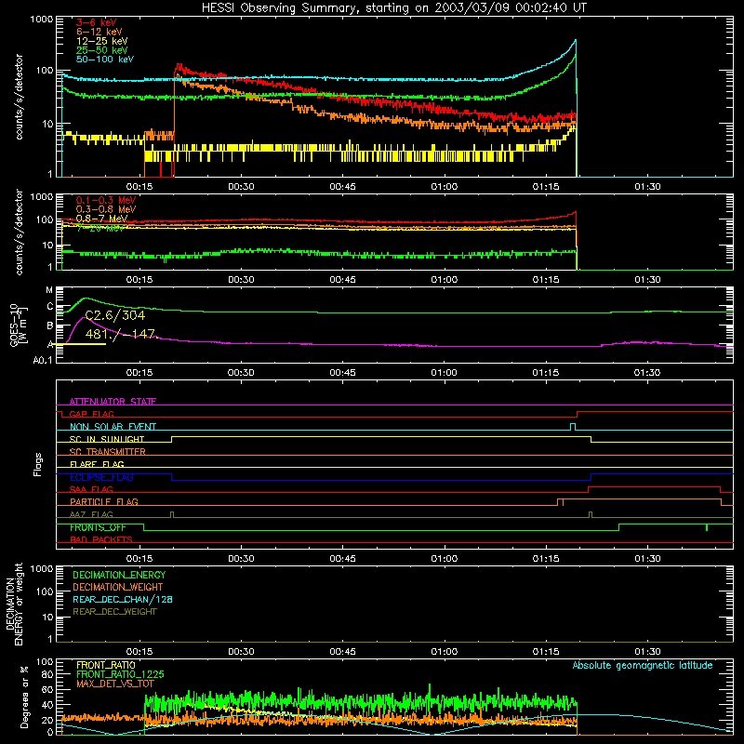Click the 00:30 time label under MeV panel

(241, 280)
